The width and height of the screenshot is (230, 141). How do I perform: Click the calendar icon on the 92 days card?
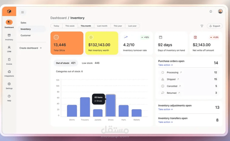coord(160,37)
